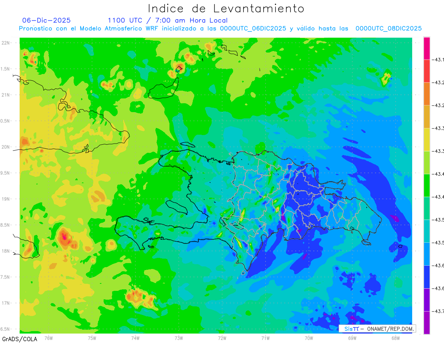444x343 pixels.
Task: Click the pure green legend swatch
Action: pyautogui.click(x=427, y=186)
